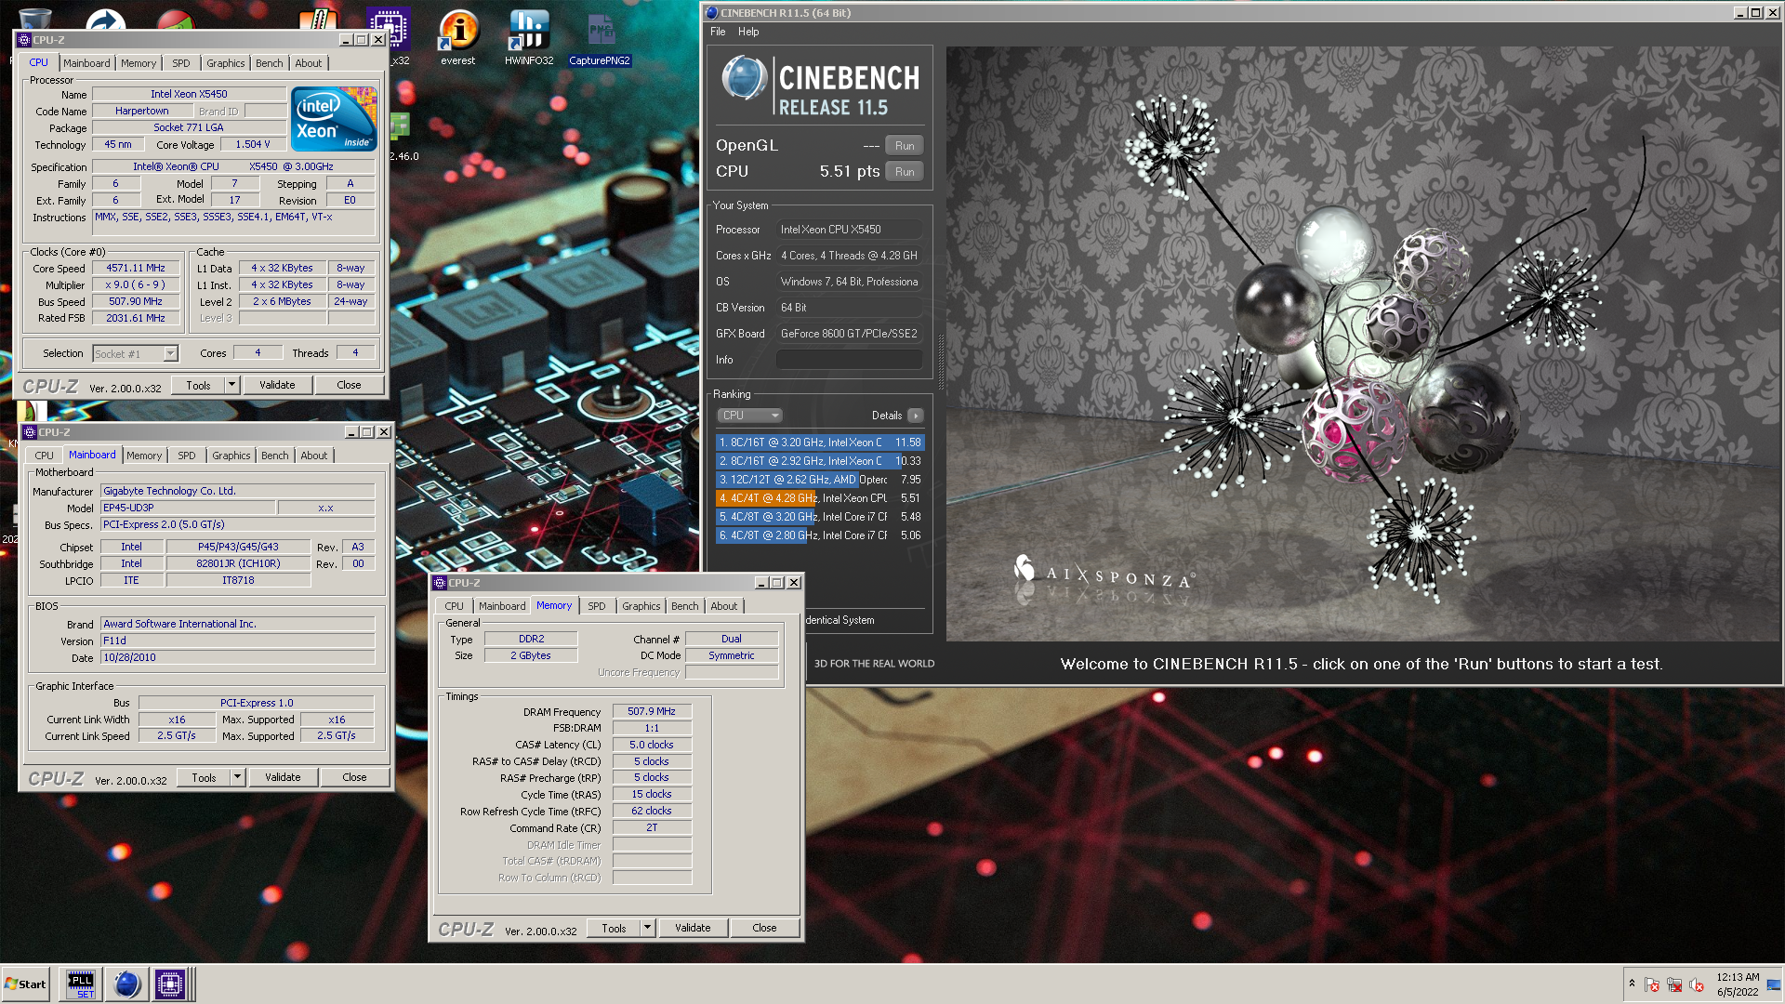Screen dimensions: 1785x1004
Task: Click Validate in CPU-Z Mainboard window
Action: (x=283, y=777)
